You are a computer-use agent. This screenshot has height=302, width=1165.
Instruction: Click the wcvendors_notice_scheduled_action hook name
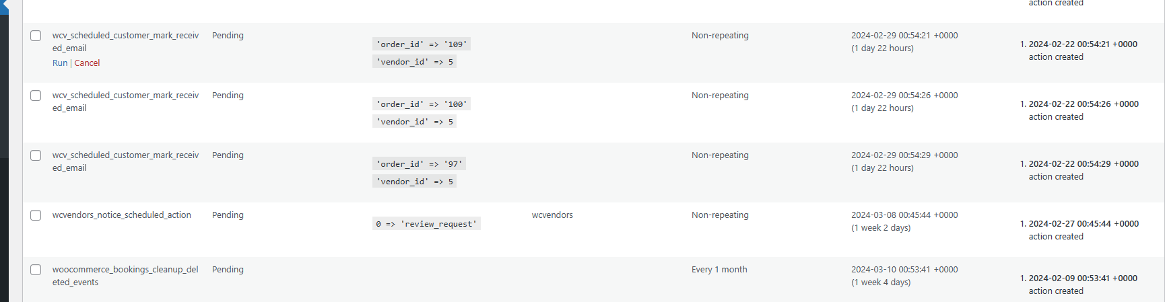[122, 215]
